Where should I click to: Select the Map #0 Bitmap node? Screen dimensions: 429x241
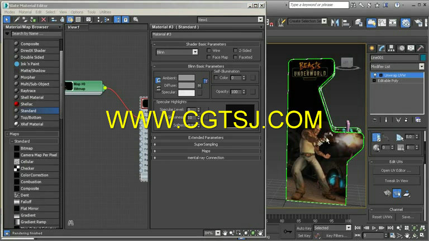pos(84,86)
